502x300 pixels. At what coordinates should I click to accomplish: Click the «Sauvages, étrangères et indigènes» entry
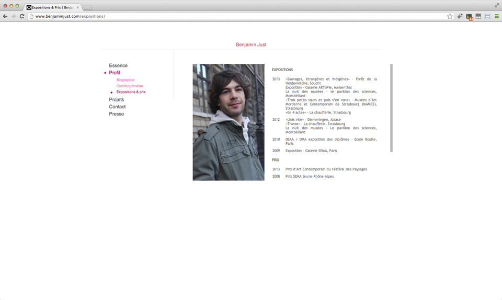click(x=331, y=81)
